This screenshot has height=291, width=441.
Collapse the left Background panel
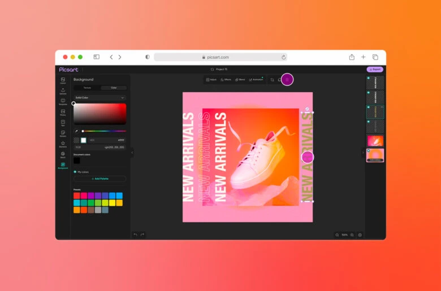132,153
